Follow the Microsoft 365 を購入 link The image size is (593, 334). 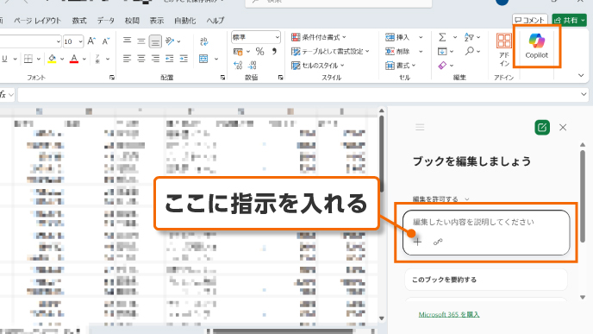point(449,314)
